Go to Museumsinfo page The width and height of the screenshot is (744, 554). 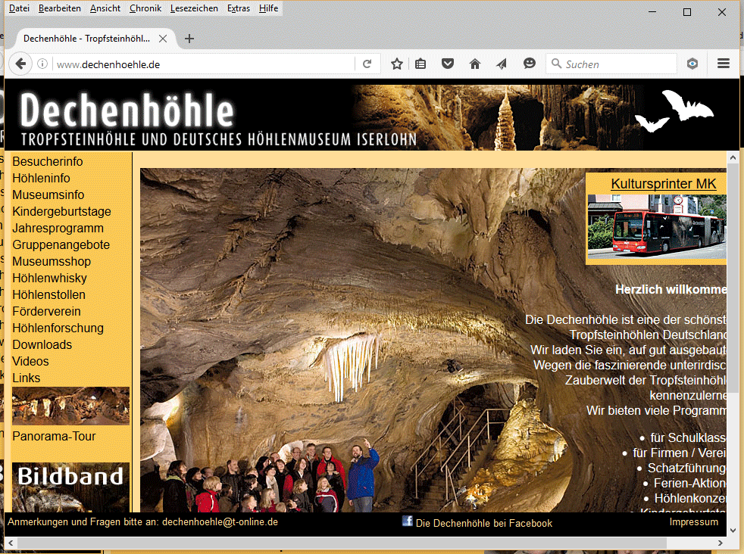pyautogui.click(x=48, y=195)
